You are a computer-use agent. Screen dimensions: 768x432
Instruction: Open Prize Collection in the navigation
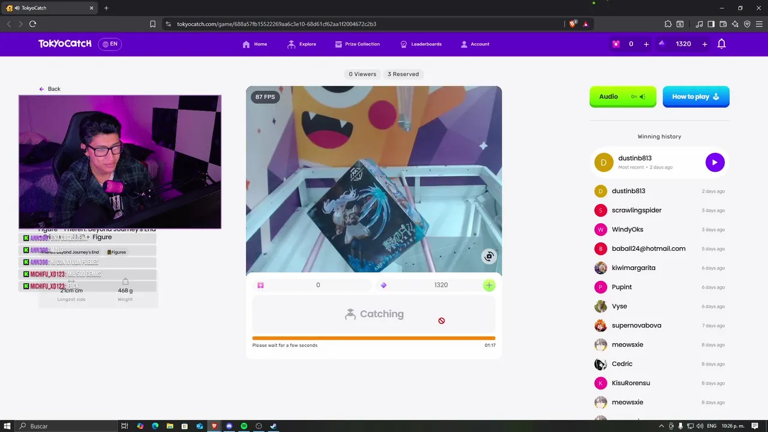357,44
